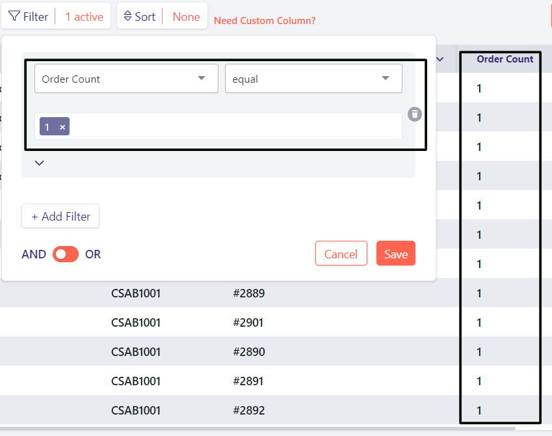Viewport: 552px width, 436px height.
Task: Toggle the AND/OR switch
Action: pyautogui.click(x=66, y=254)
